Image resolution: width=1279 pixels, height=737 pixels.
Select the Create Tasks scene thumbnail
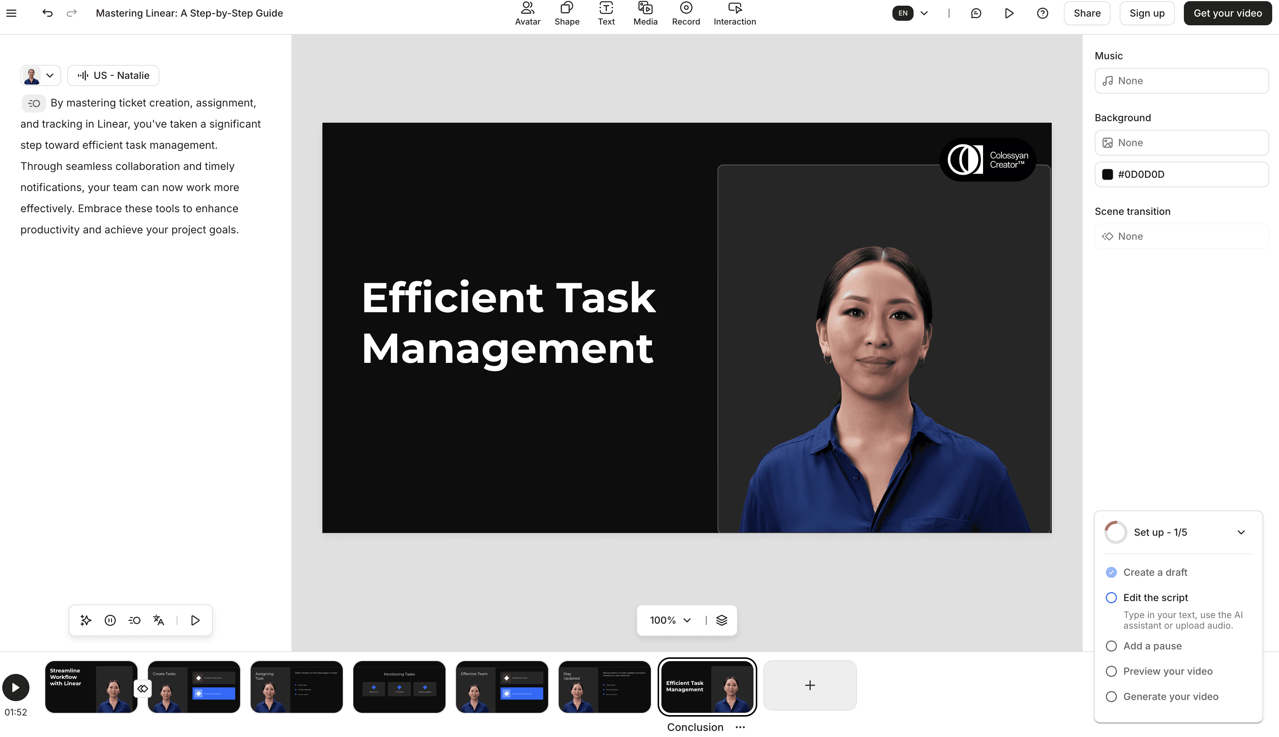(x=194, y=687)
